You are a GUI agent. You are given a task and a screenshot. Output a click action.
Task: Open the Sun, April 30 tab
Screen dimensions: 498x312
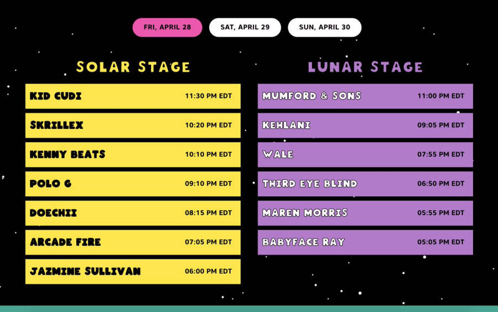(325, 27)
